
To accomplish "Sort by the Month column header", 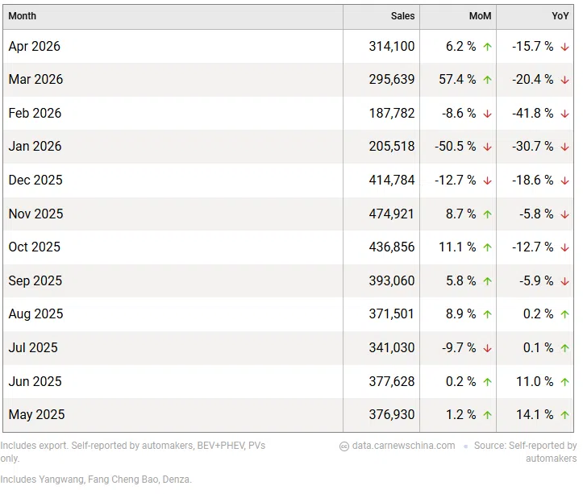I will 23,16.
